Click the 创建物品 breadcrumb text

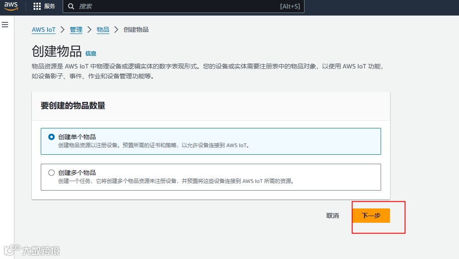[136, 30]
